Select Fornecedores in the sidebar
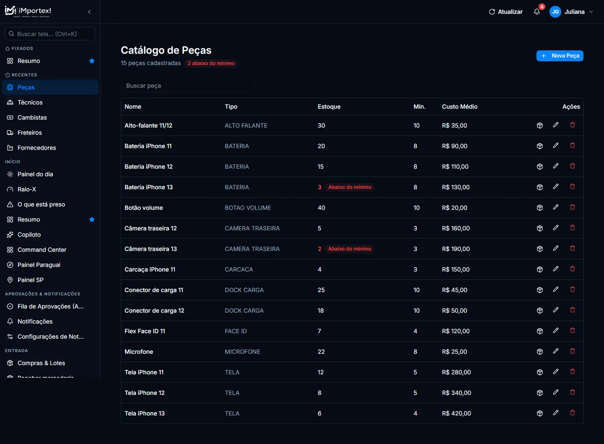The height and width of the screenshot is (444, 604). [x=50, y=148]
